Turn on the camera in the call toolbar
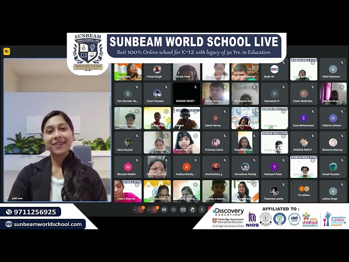 [x=154, y=210]
